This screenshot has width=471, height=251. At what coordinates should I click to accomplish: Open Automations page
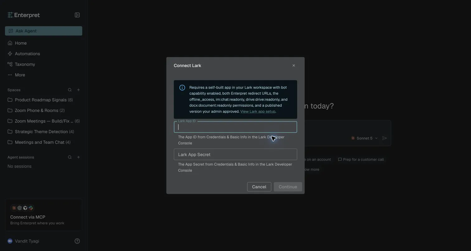coord(44,54)
